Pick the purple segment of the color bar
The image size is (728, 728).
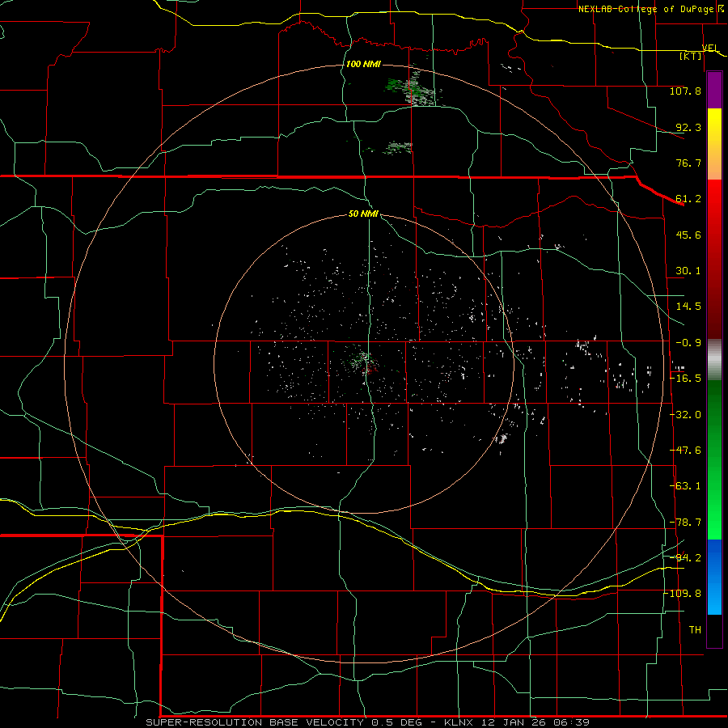pyautogui.click(x=714, y=90)
